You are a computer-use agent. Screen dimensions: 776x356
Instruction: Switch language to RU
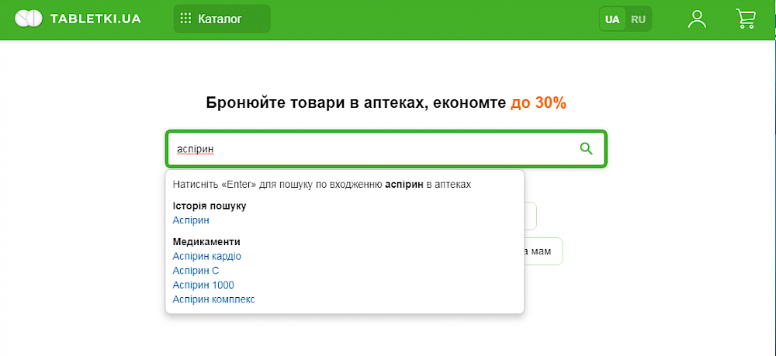638,19
